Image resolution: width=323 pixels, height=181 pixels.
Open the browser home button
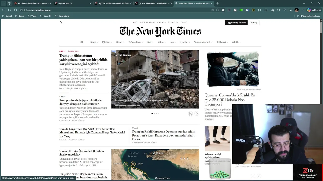[15, 10]
